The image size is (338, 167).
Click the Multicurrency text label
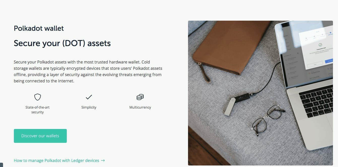pos(140,107)
